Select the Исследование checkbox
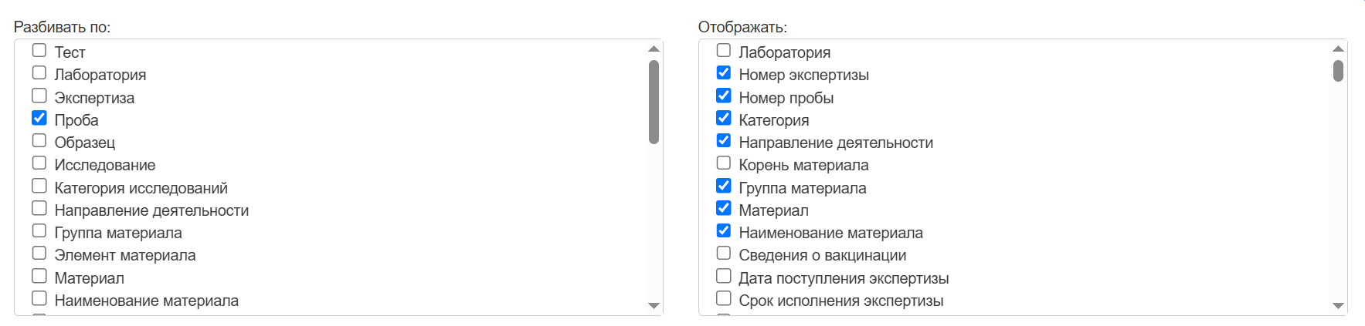This screenshot has width=1365, height=326. click(39, 163)
